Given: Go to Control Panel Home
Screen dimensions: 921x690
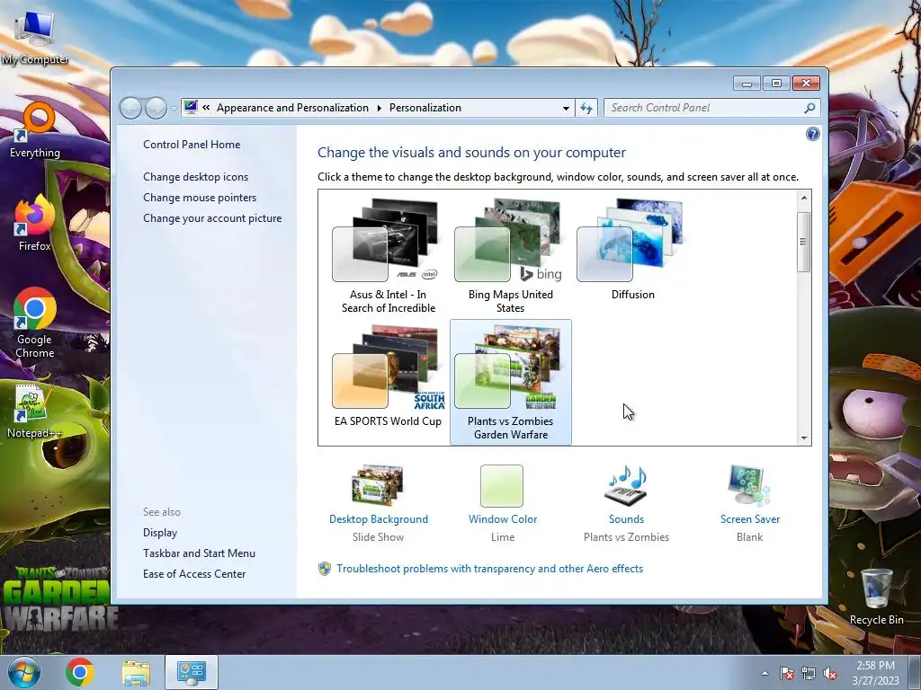Looking at the screenshot, I should tap(192, 145).
